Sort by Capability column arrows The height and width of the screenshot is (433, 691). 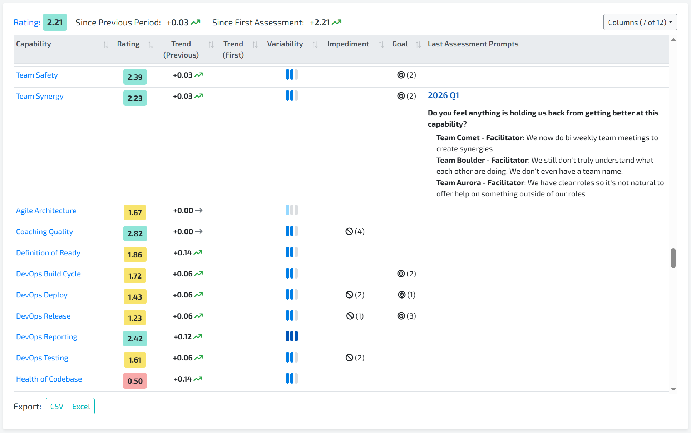[x=105, y=45]
